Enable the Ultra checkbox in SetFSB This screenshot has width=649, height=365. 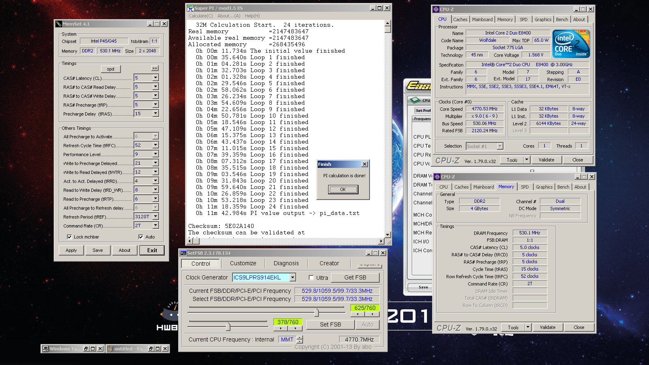(x=311, y=278)
